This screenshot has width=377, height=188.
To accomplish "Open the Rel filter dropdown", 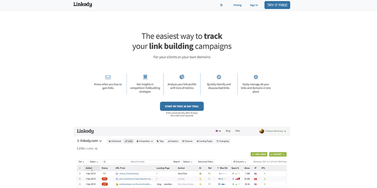I will [x=82, y=162].
